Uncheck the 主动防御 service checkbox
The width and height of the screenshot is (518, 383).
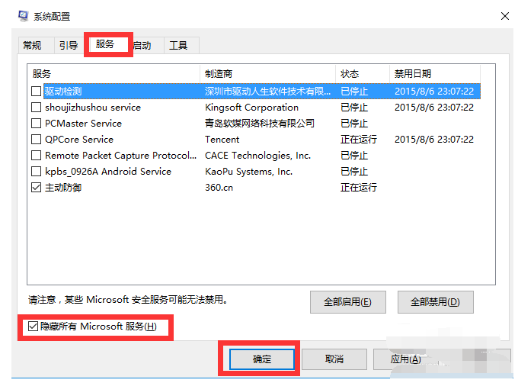click(x=37, y=188)
